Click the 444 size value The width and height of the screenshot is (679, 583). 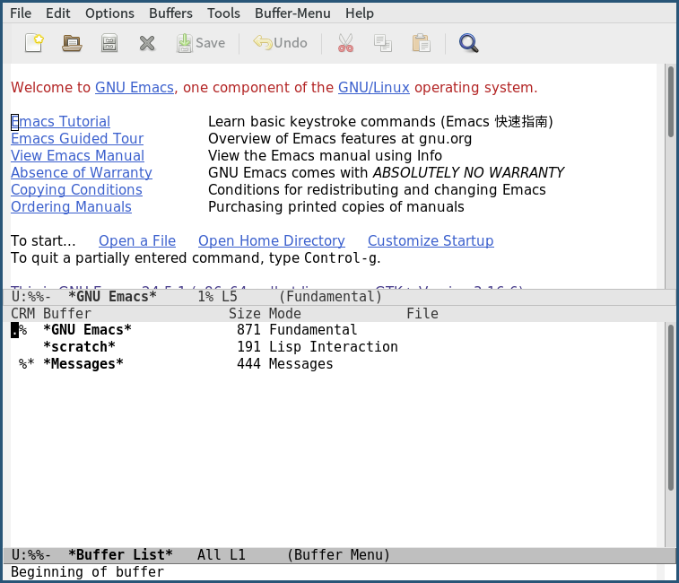click(x=248, y=364)
